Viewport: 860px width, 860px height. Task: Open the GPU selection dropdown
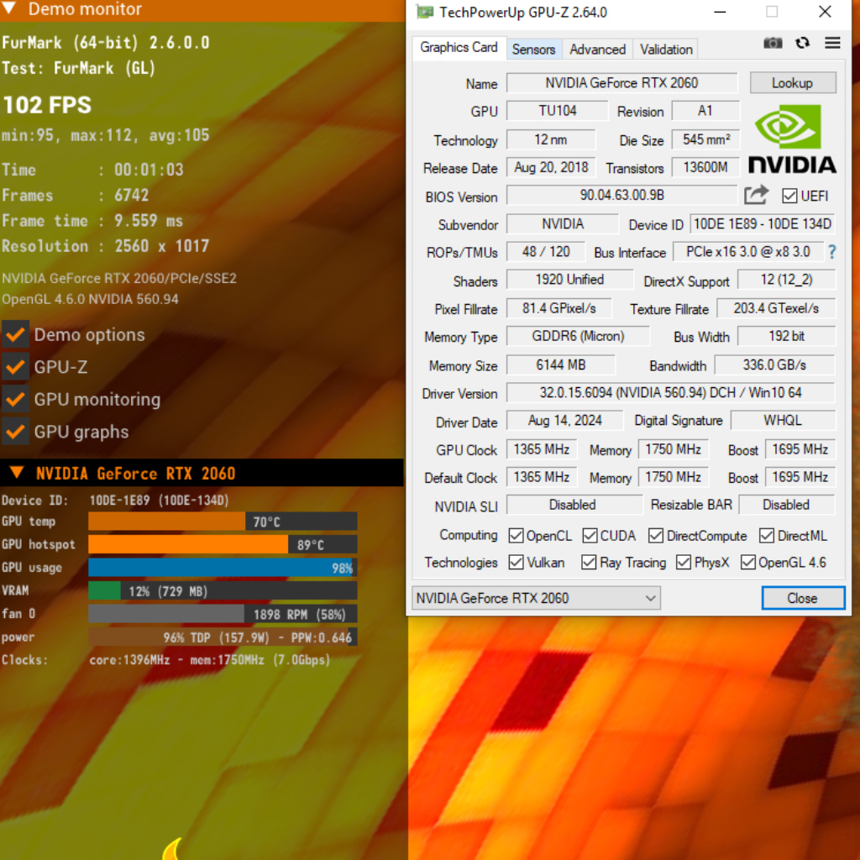[536, 598]
